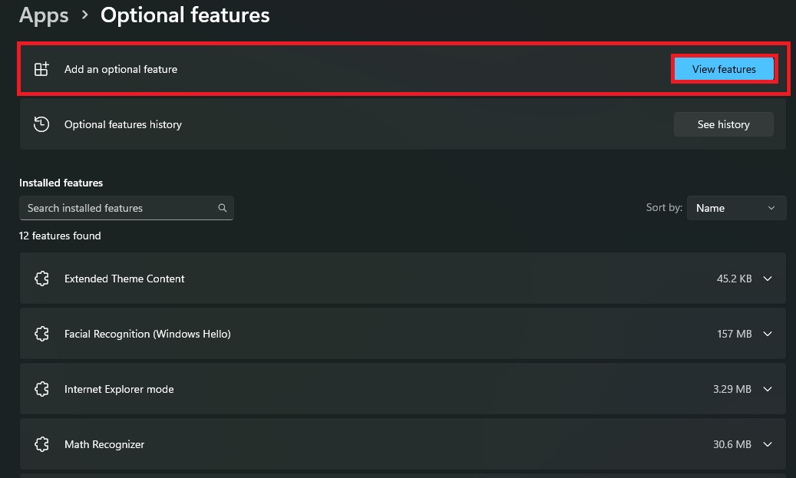This screenshot has width=796, height=478.
Task: Click the Extended Theme Content puzzle icon
Action: tap(42, 279)
